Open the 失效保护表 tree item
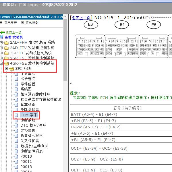Viewport: 172px width, 172px height. 30,141
